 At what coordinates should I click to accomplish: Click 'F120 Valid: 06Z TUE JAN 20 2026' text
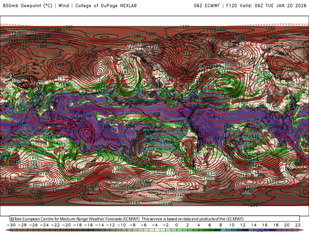pos(266,5)
